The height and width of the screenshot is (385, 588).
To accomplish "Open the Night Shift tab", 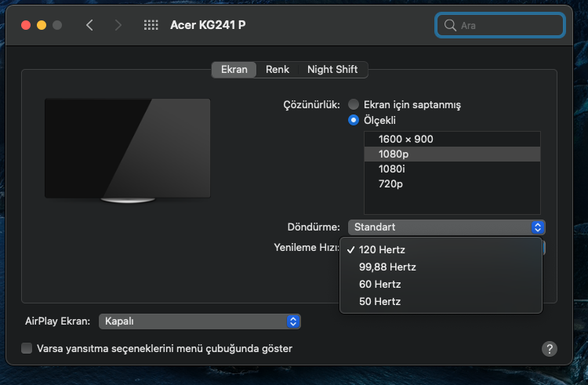I will click(x=332, y=70).
